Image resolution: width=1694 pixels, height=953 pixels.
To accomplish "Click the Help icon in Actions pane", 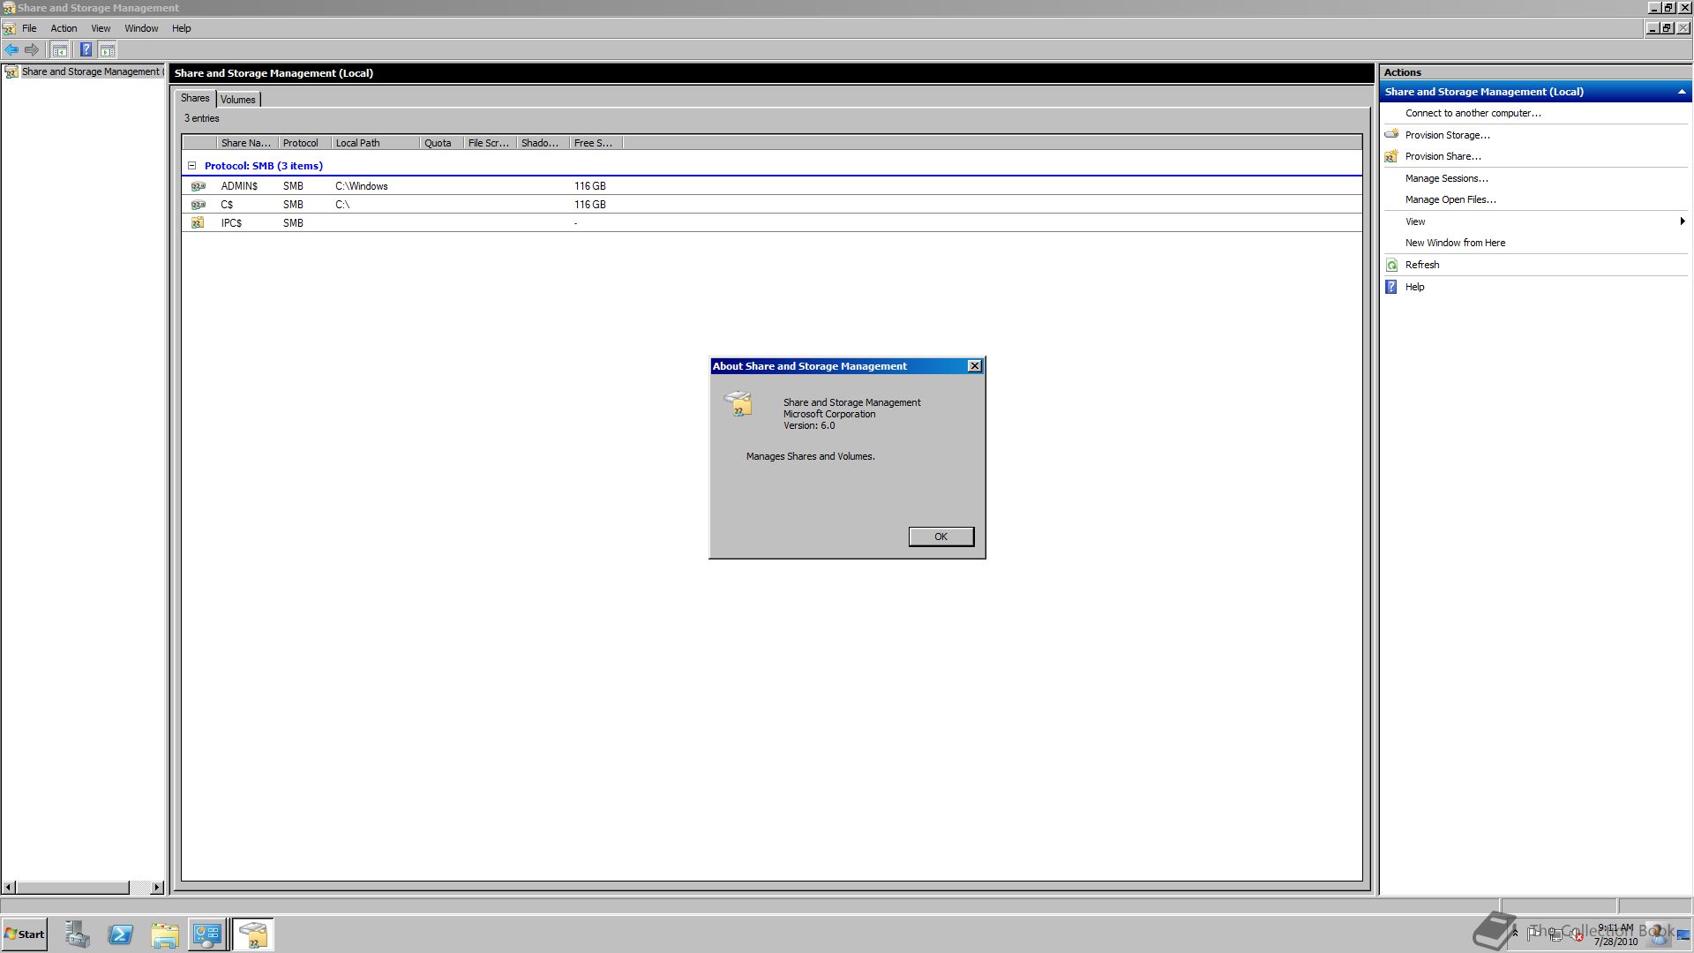I will coord(1391,287).
